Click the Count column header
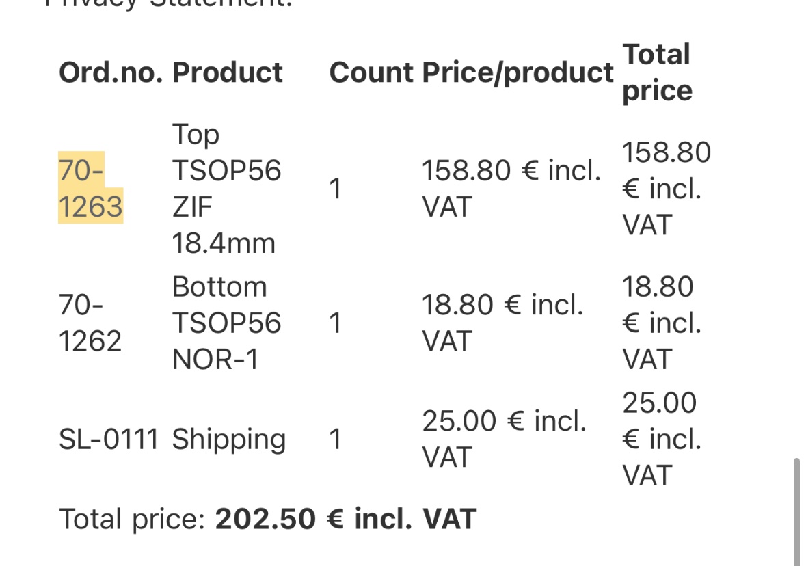Screen dimensions: 806x566 click(371, 72)
